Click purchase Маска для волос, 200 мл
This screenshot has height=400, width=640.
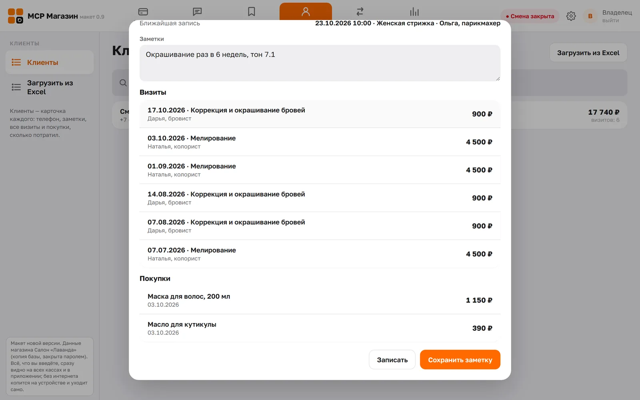tap(320, 300)
